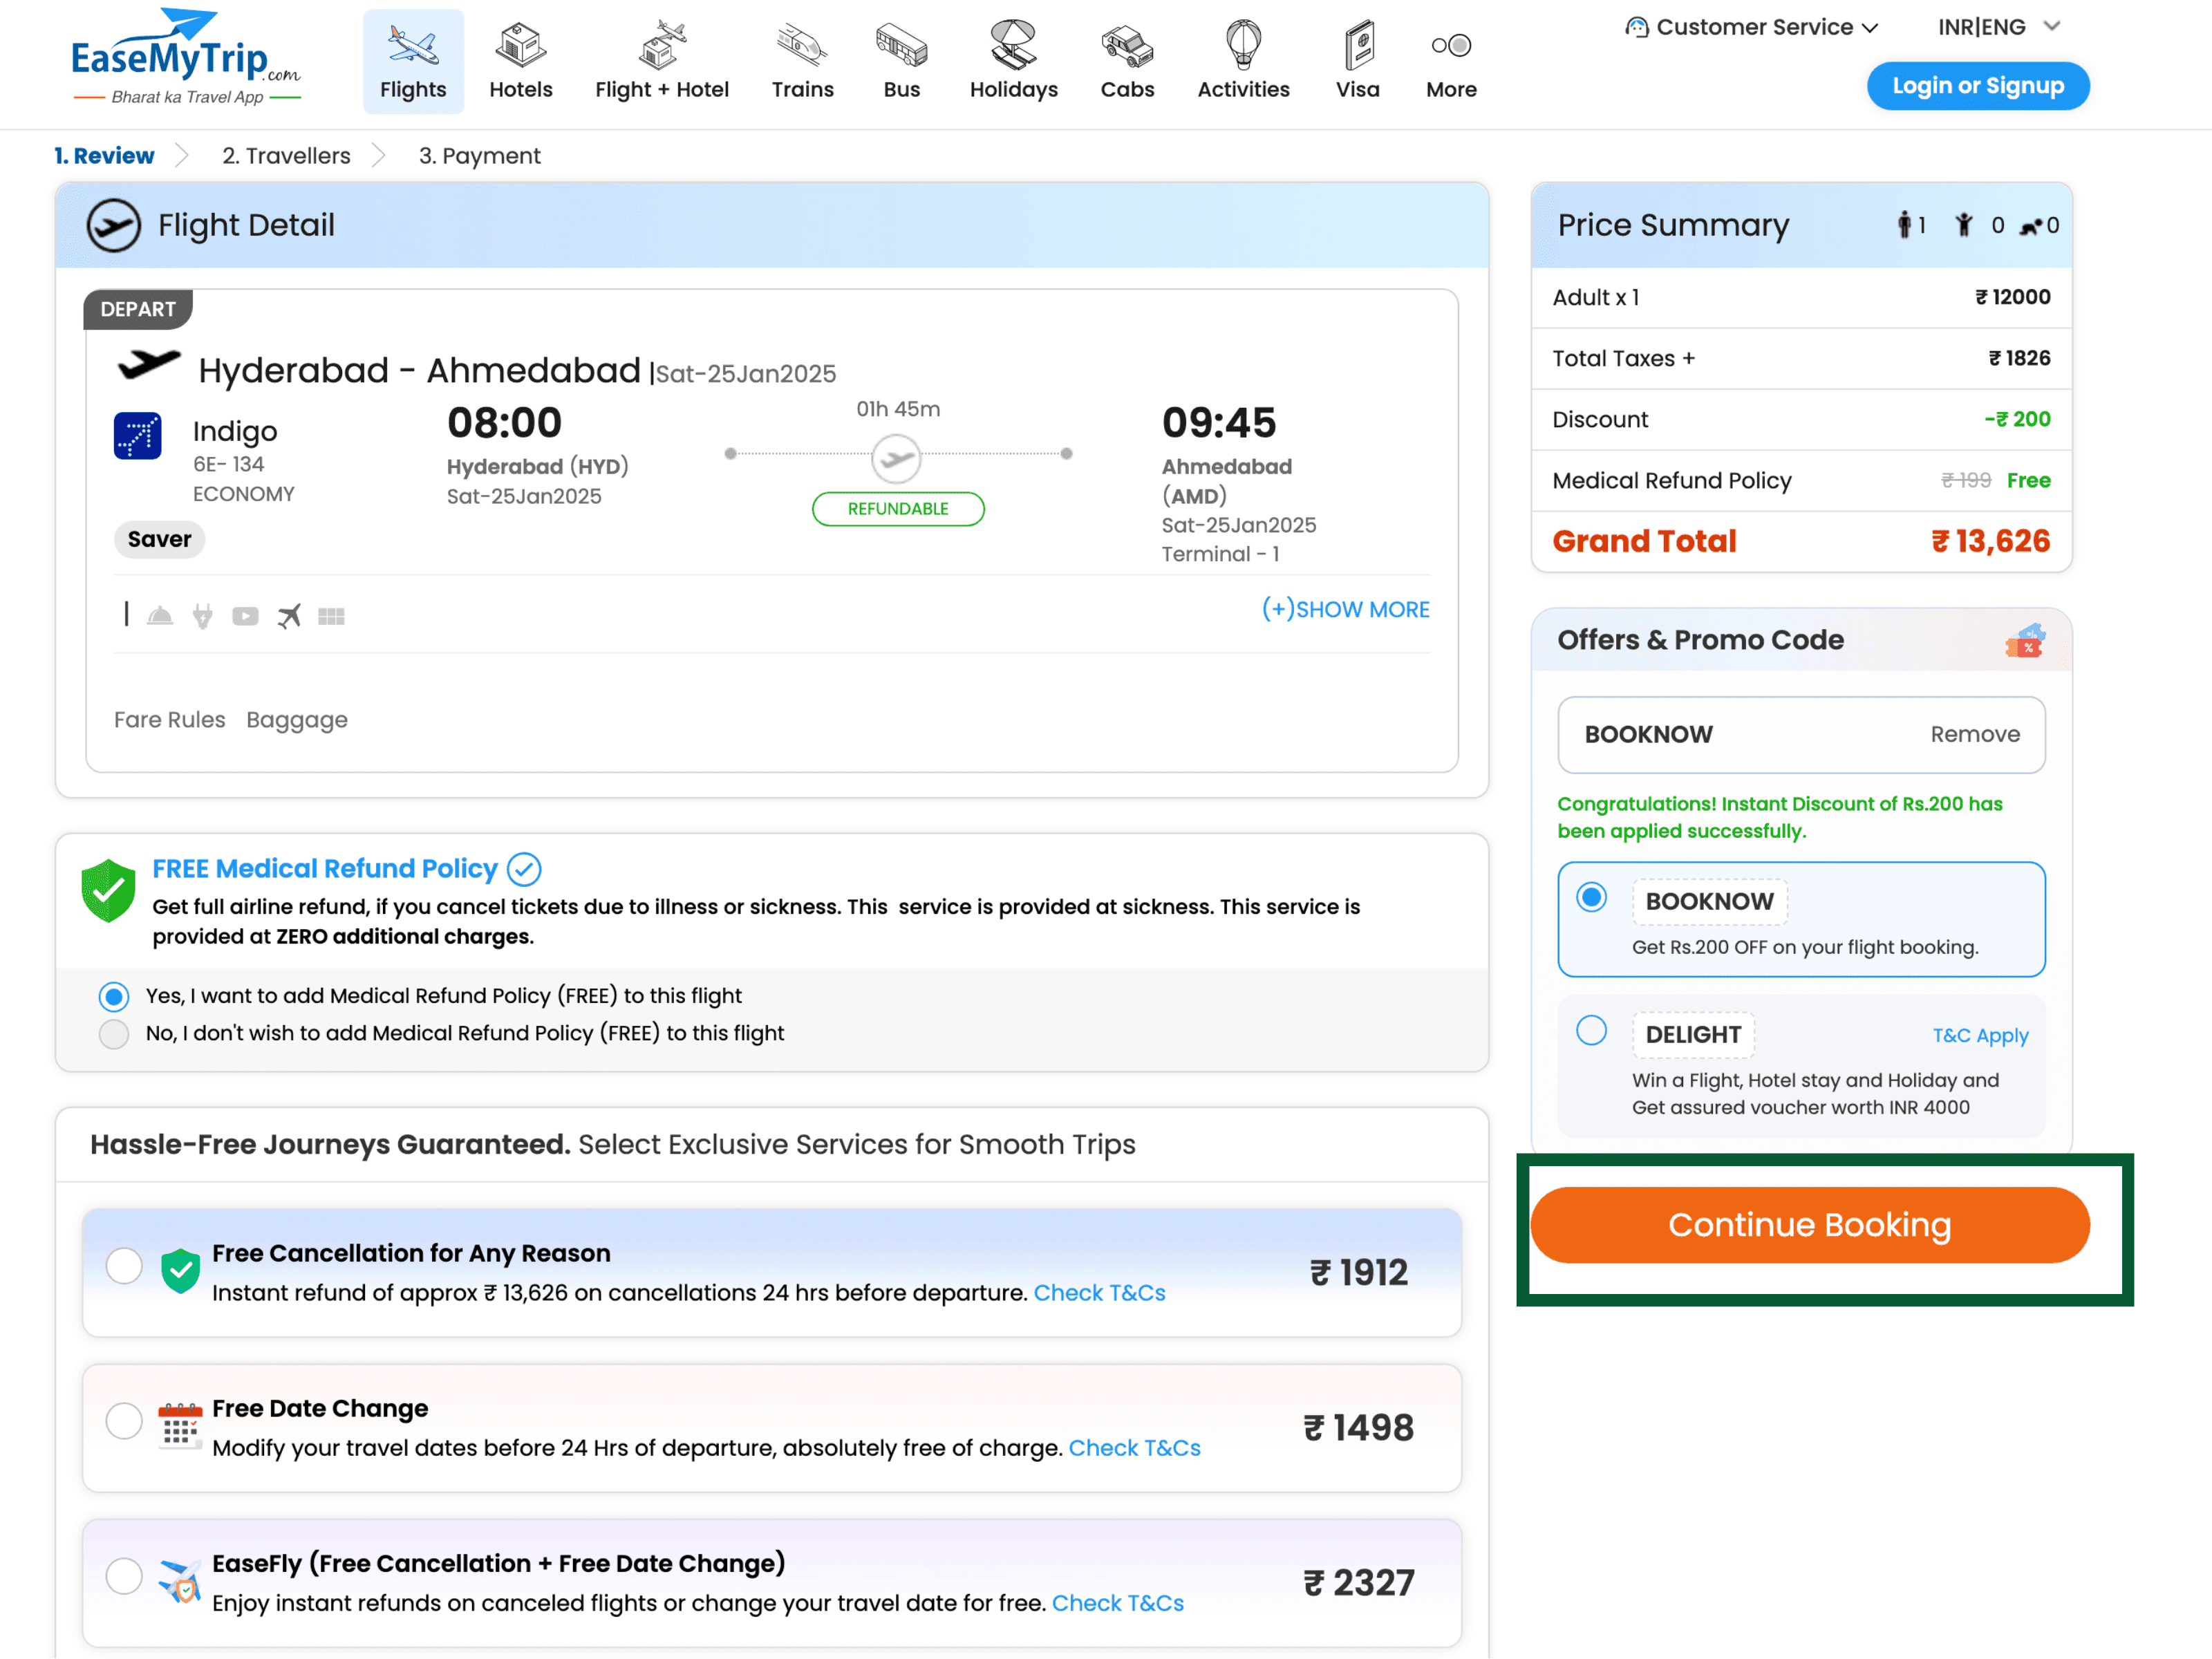Remove the applied BOOKNOW promo code
The image size is (2212, 1659).
tap(1974, 735)
